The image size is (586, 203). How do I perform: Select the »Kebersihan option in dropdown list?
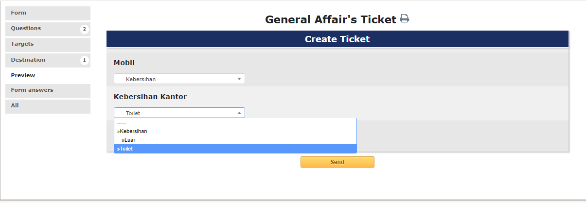click(235, 131)
